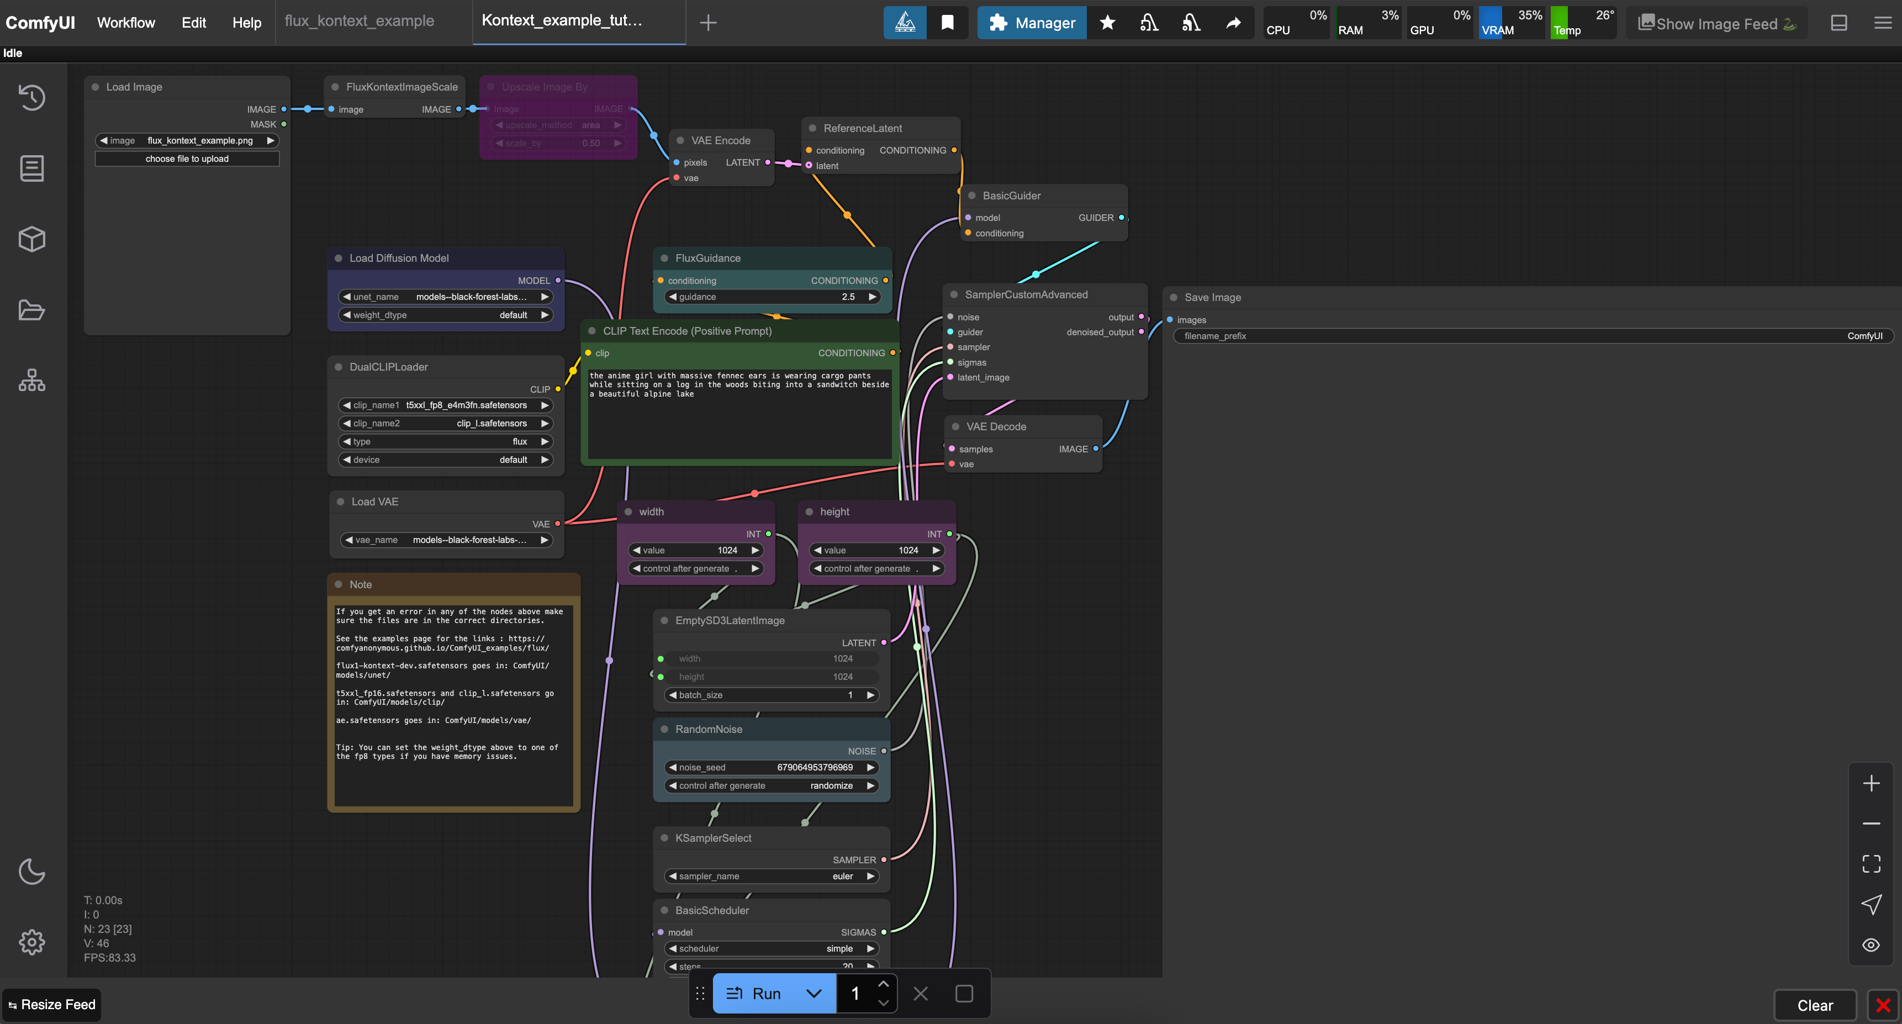Screen dimensions: 1902x1024
Task: Click the paper-plane select mode icon
Action: [1871, 904]
